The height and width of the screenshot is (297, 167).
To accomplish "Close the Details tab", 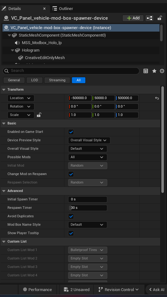I will (x=44, y=8).
